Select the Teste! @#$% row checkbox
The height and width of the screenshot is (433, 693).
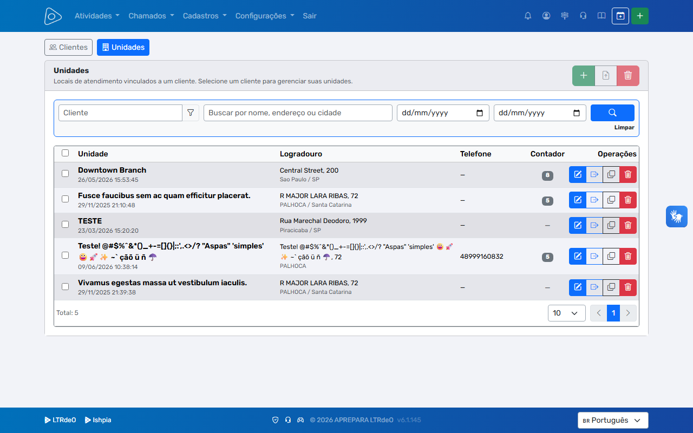pyautogui.click(x=66, y=255)
